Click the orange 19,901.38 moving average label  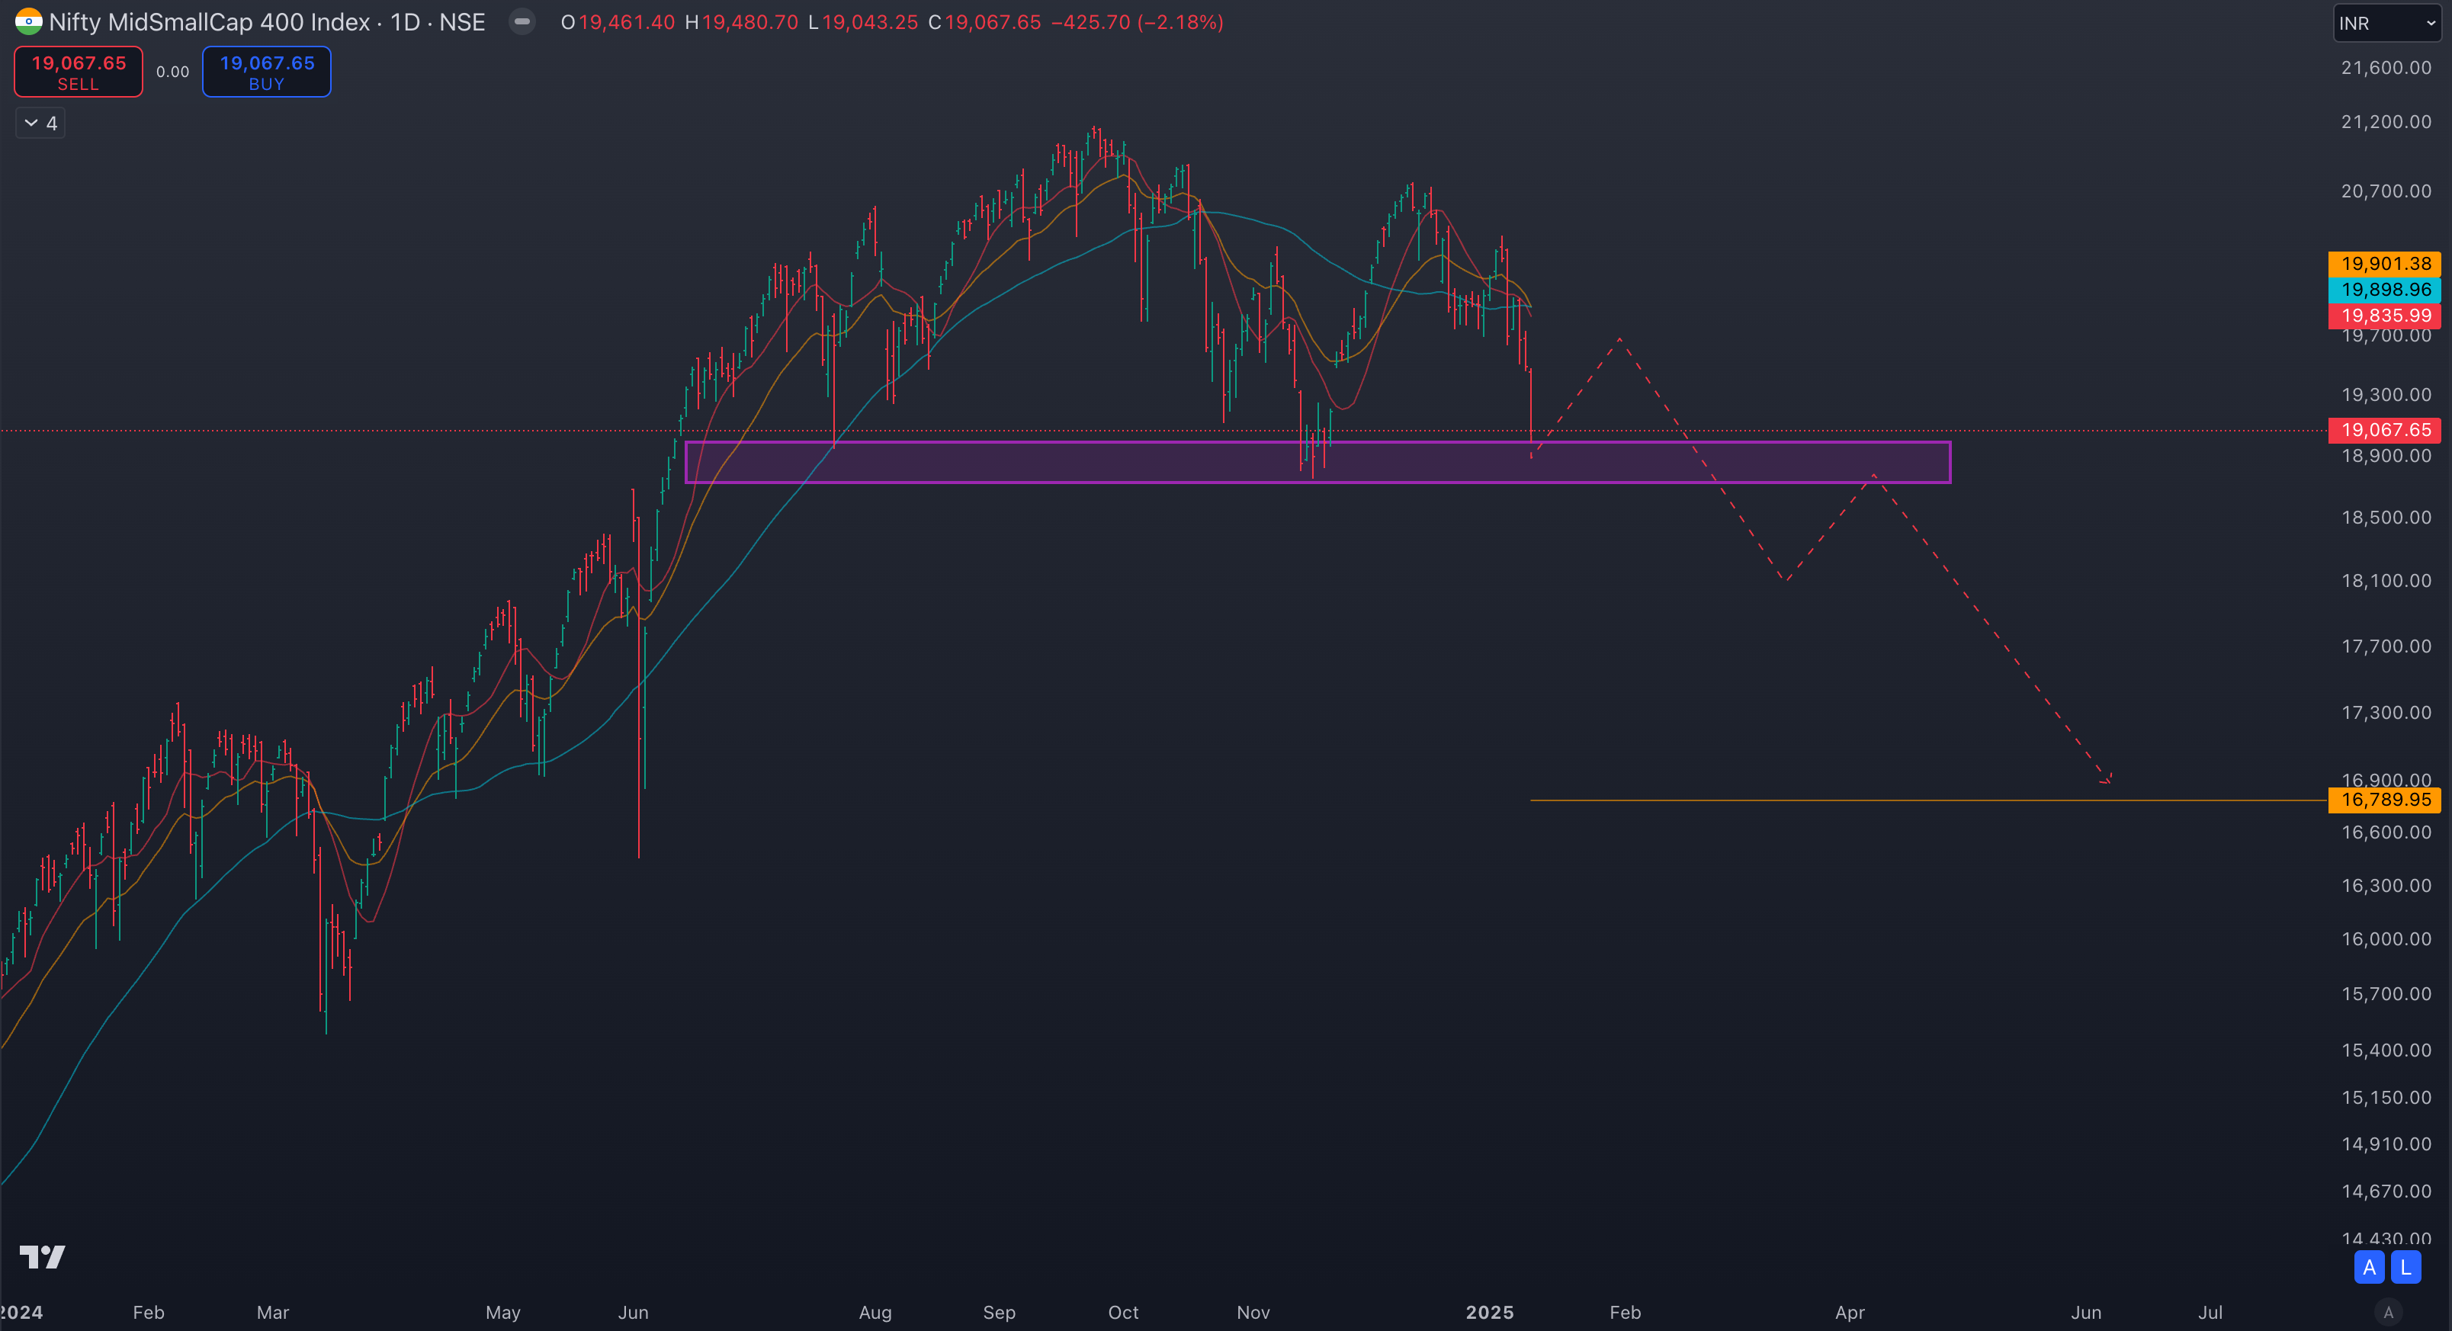point(2384,264)
